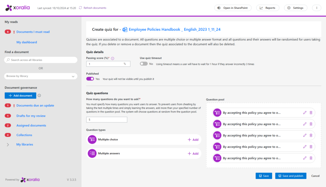Add a Multiple choice question
326x187 pixels.
coord(193,140)
